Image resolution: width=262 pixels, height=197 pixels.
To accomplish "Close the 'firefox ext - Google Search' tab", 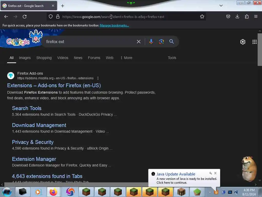I will coord(53,6).
